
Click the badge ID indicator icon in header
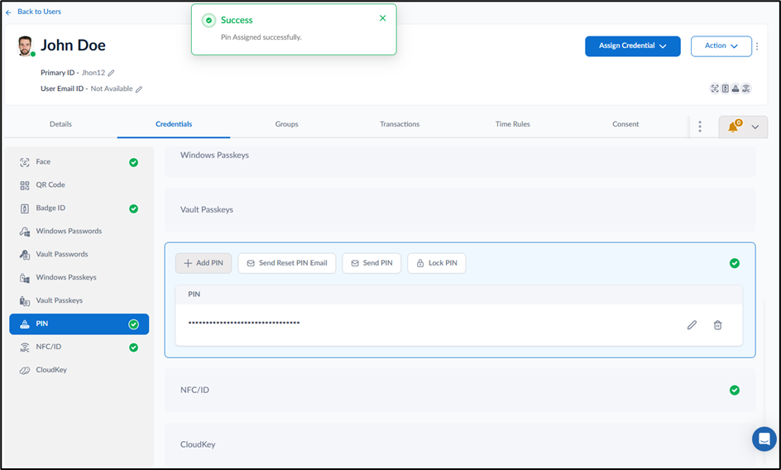(726, 89)
